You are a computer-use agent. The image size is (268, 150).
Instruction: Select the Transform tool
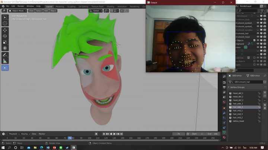[x=5, y=48]
